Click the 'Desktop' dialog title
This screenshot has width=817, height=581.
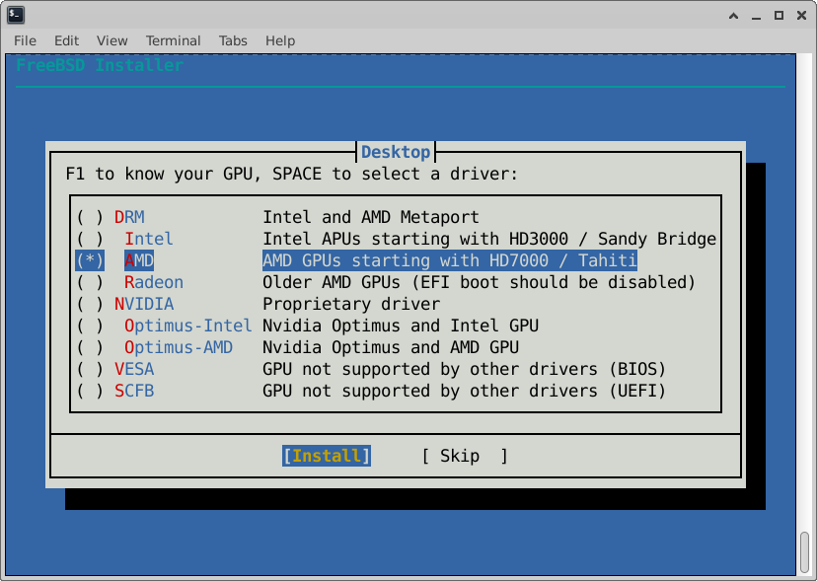click(x=396, y=152)
